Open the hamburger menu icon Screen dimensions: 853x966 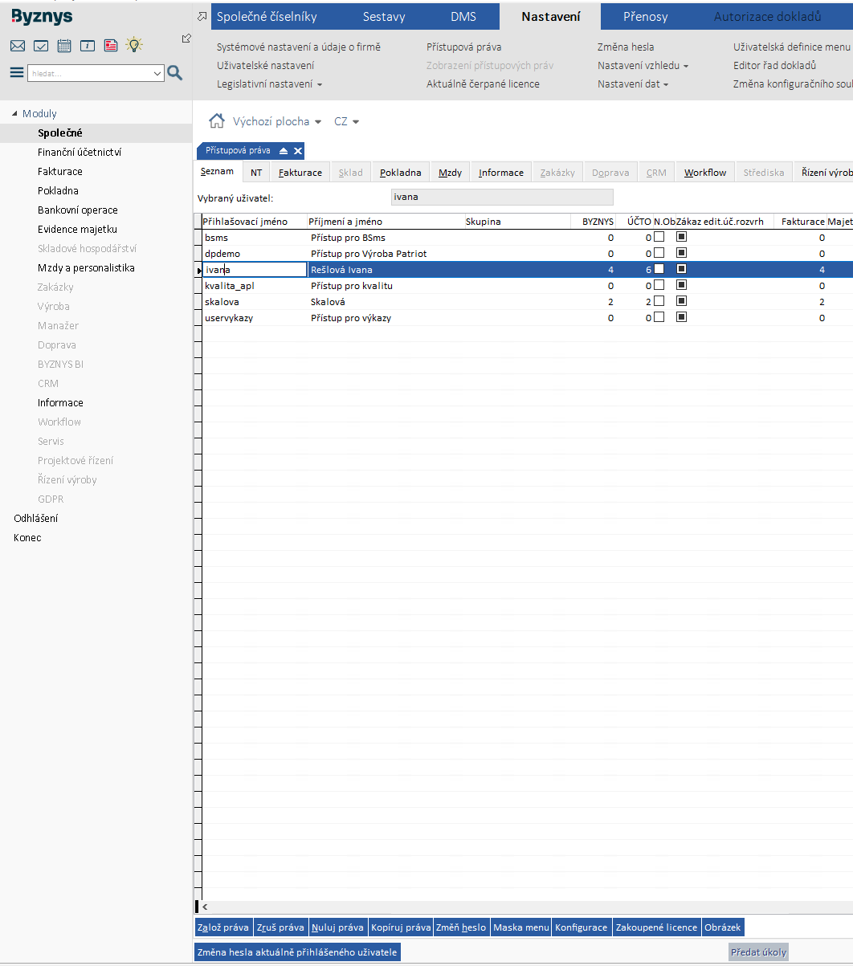click(x=17, y=73)
